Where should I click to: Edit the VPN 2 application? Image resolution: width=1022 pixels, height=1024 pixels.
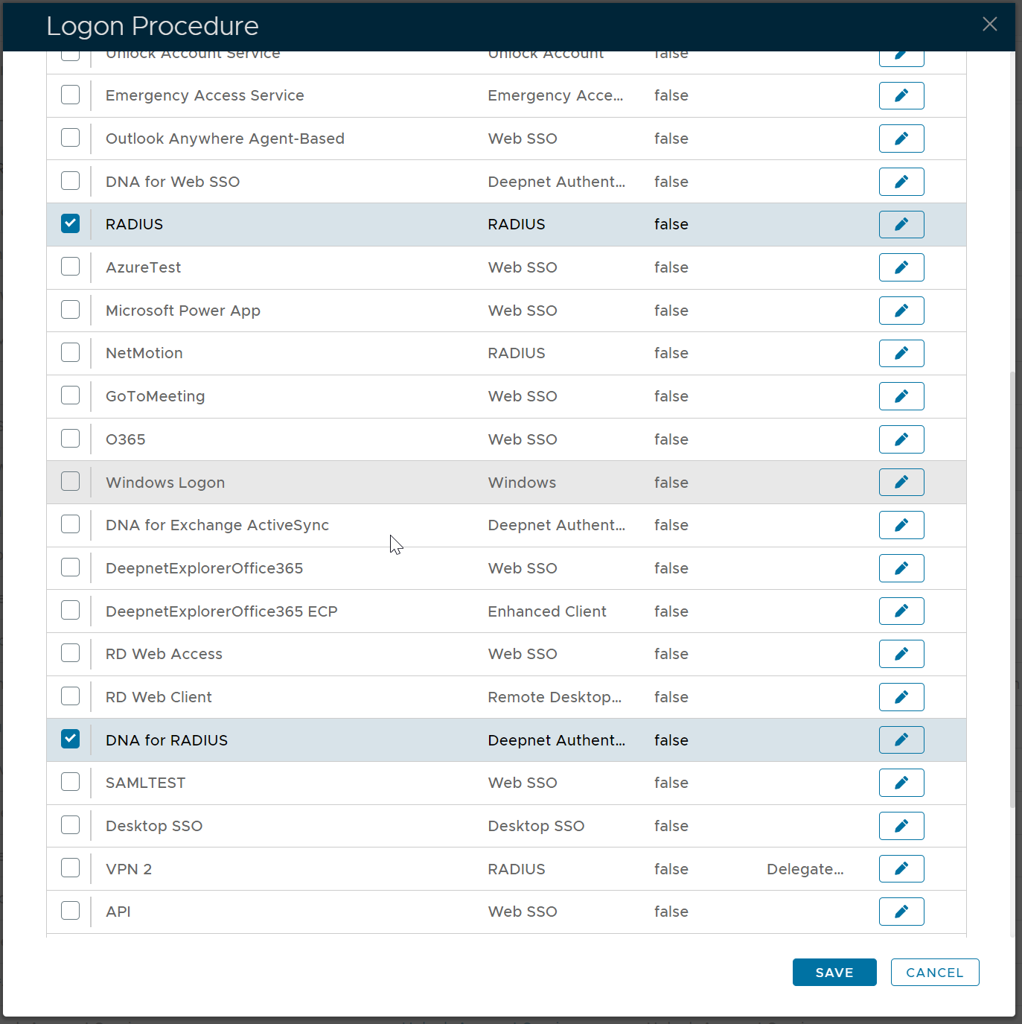pos(901,868)
